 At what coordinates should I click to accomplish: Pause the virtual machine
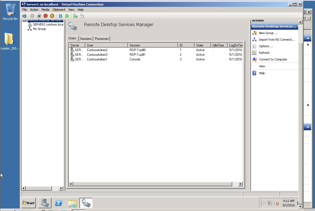click(61, 16)
